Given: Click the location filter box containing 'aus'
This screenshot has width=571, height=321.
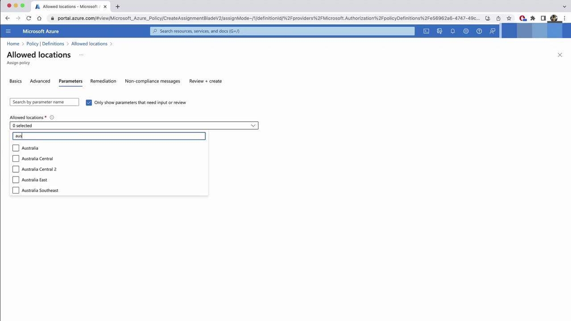Looking at the screenshot, I should [109, 136].
